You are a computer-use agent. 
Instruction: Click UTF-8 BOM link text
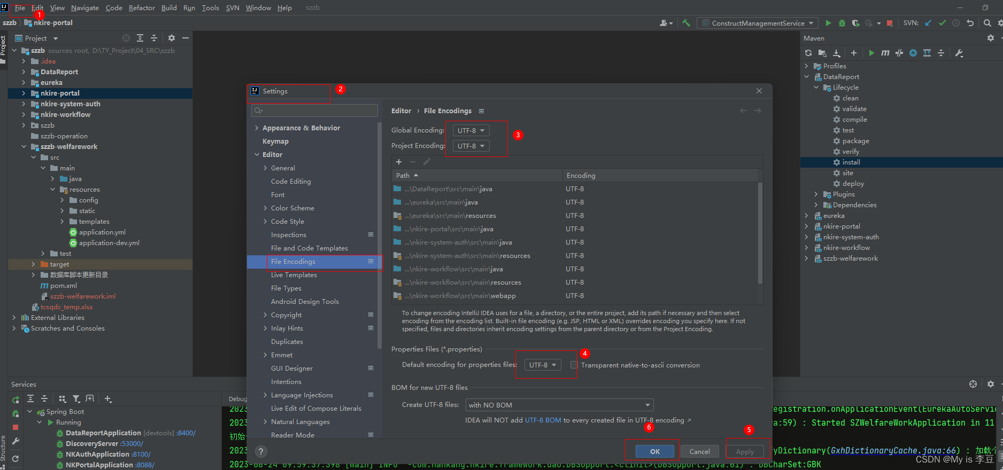[x=543, y=420]
